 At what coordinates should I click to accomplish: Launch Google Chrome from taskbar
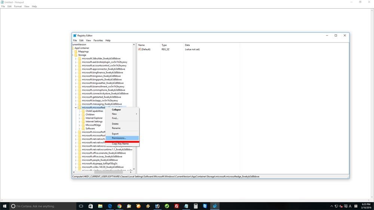pos(119,206)
